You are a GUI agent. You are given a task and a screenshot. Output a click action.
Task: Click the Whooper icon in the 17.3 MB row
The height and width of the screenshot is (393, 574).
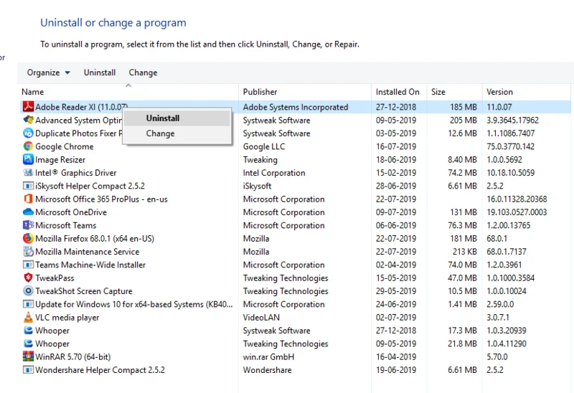pyautogui.click(x=28, y=331)
